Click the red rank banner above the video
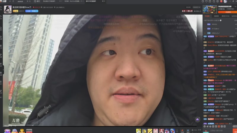The width and height of the screenshot is (237, 133). pyautogui.click(x=187, y=11)
